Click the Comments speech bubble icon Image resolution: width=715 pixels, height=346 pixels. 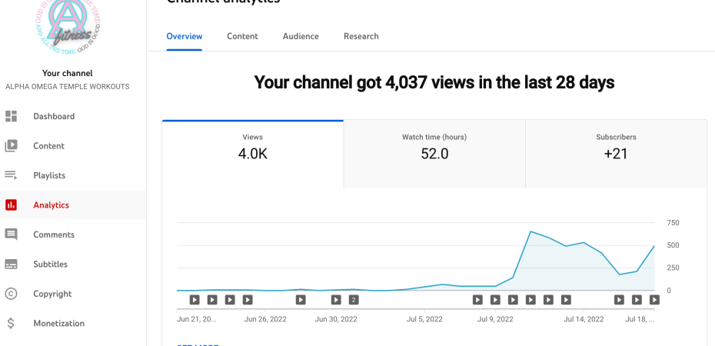tap(11, 235)
